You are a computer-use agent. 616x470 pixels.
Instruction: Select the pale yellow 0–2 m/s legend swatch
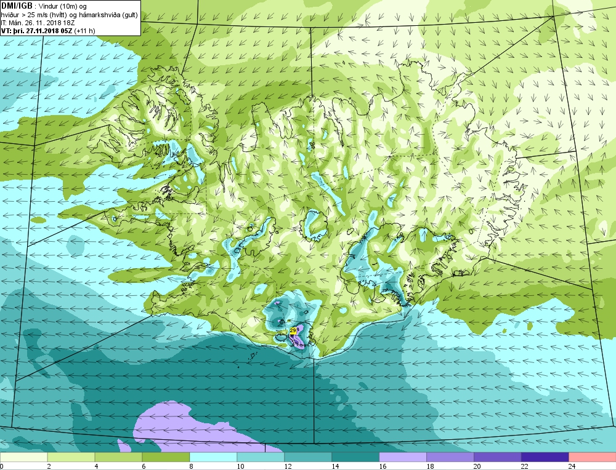[23, 457]
